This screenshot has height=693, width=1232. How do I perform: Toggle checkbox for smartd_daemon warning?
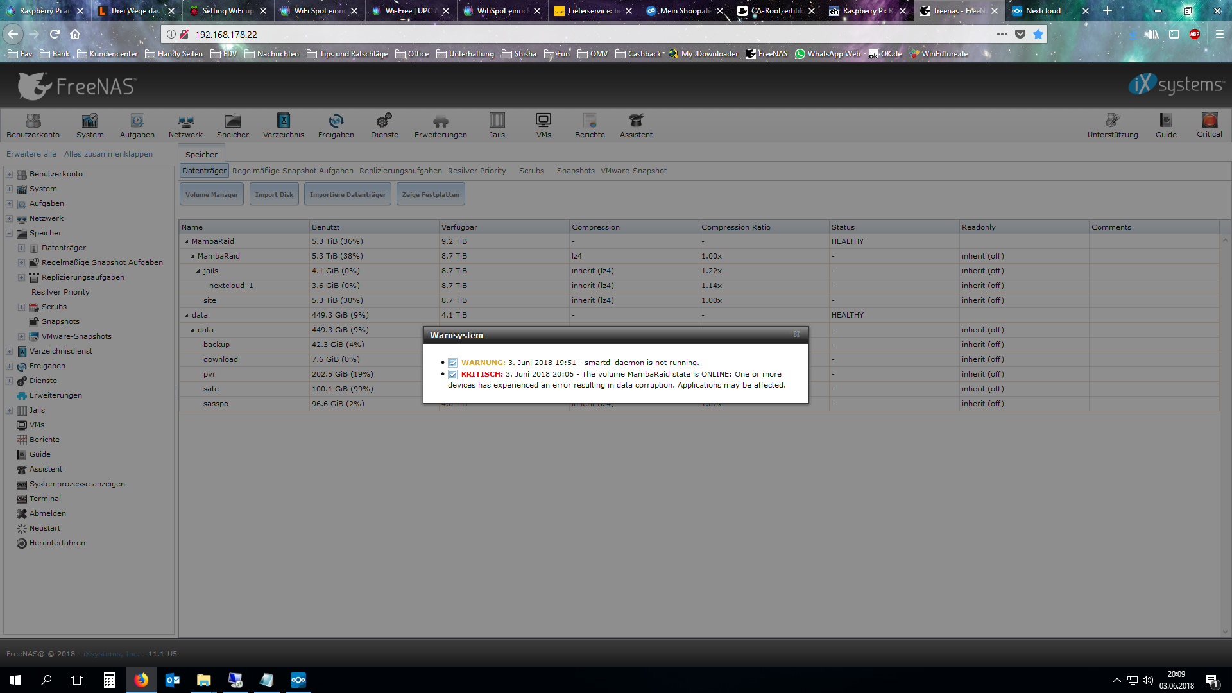point(453,363)
